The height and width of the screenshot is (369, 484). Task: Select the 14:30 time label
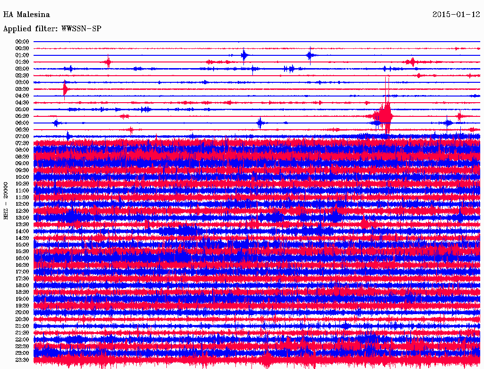point(22,238)
